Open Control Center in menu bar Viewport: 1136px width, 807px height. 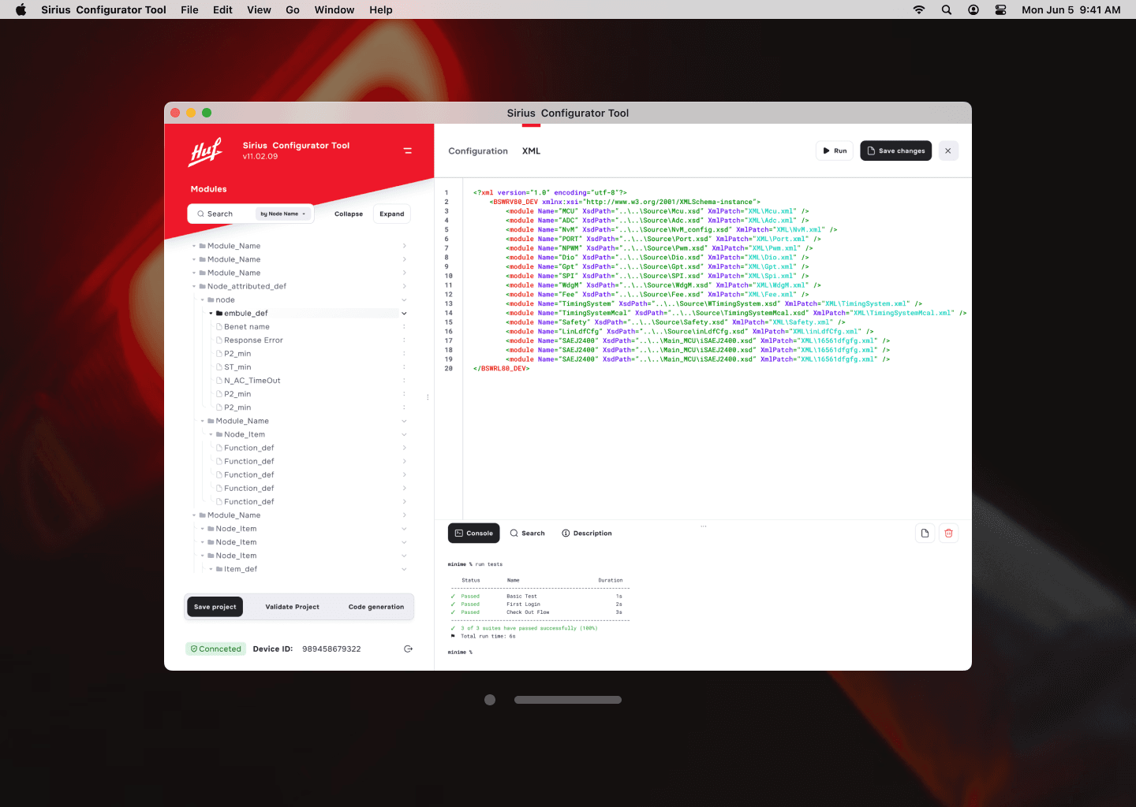(1000, 9)
